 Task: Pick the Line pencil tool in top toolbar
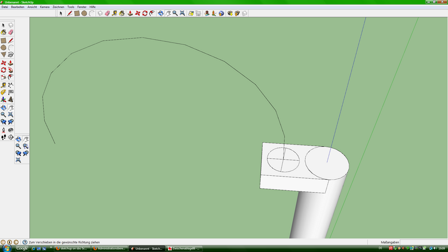tap(69, 13)
